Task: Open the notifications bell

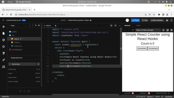Action: point(167,20)
